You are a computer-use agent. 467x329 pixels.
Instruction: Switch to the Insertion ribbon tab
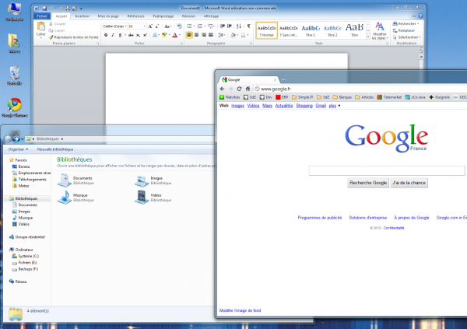82,15
